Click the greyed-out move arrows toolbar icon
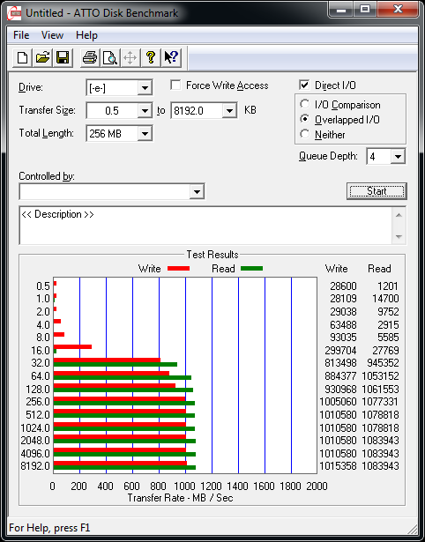Screen dimensions: 425x542 (x=130, y=57)
